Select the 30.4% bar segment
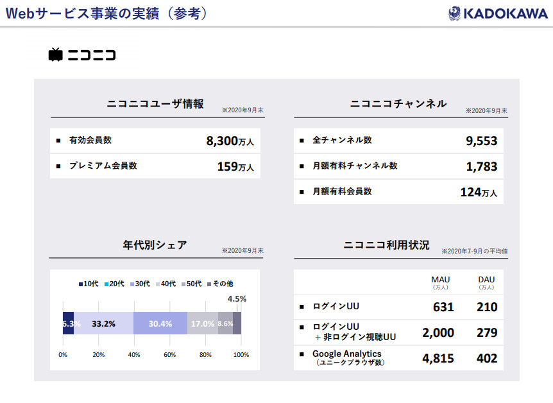This screenshot has height=403, width=553. (x=160, y=323)
